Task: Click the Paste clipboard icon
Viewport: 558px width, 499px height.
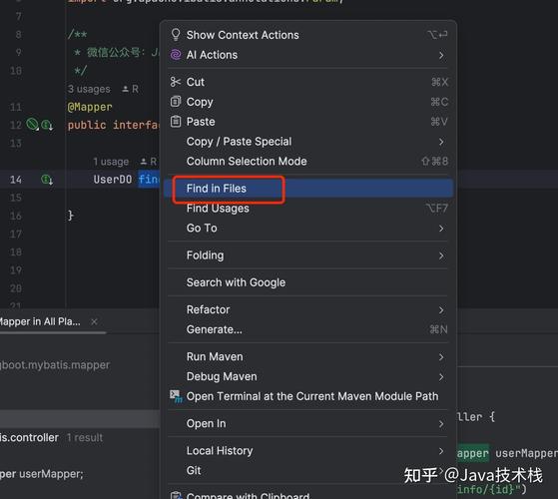Action: pyautogui.click(x=176, y=122)
